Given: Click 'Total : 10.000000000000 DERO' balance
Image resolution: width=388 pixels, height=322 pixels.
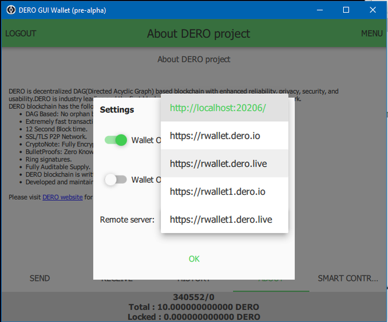Looking at the screenshot, I should [x=194, y=307].
